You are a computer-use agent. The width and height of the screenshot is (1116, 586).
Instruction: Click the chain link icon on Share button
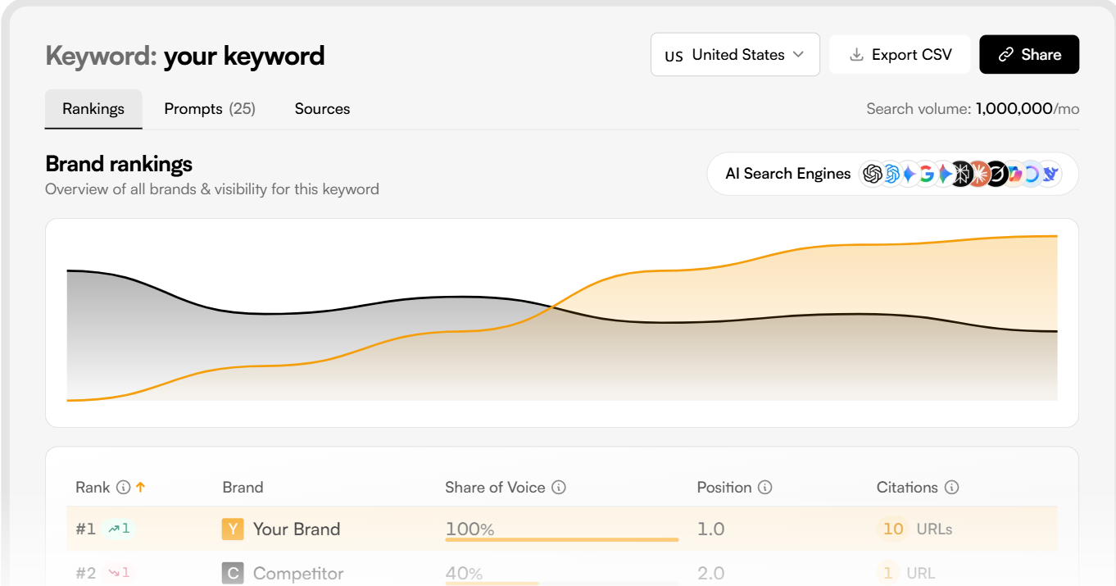pos(1006,54)
